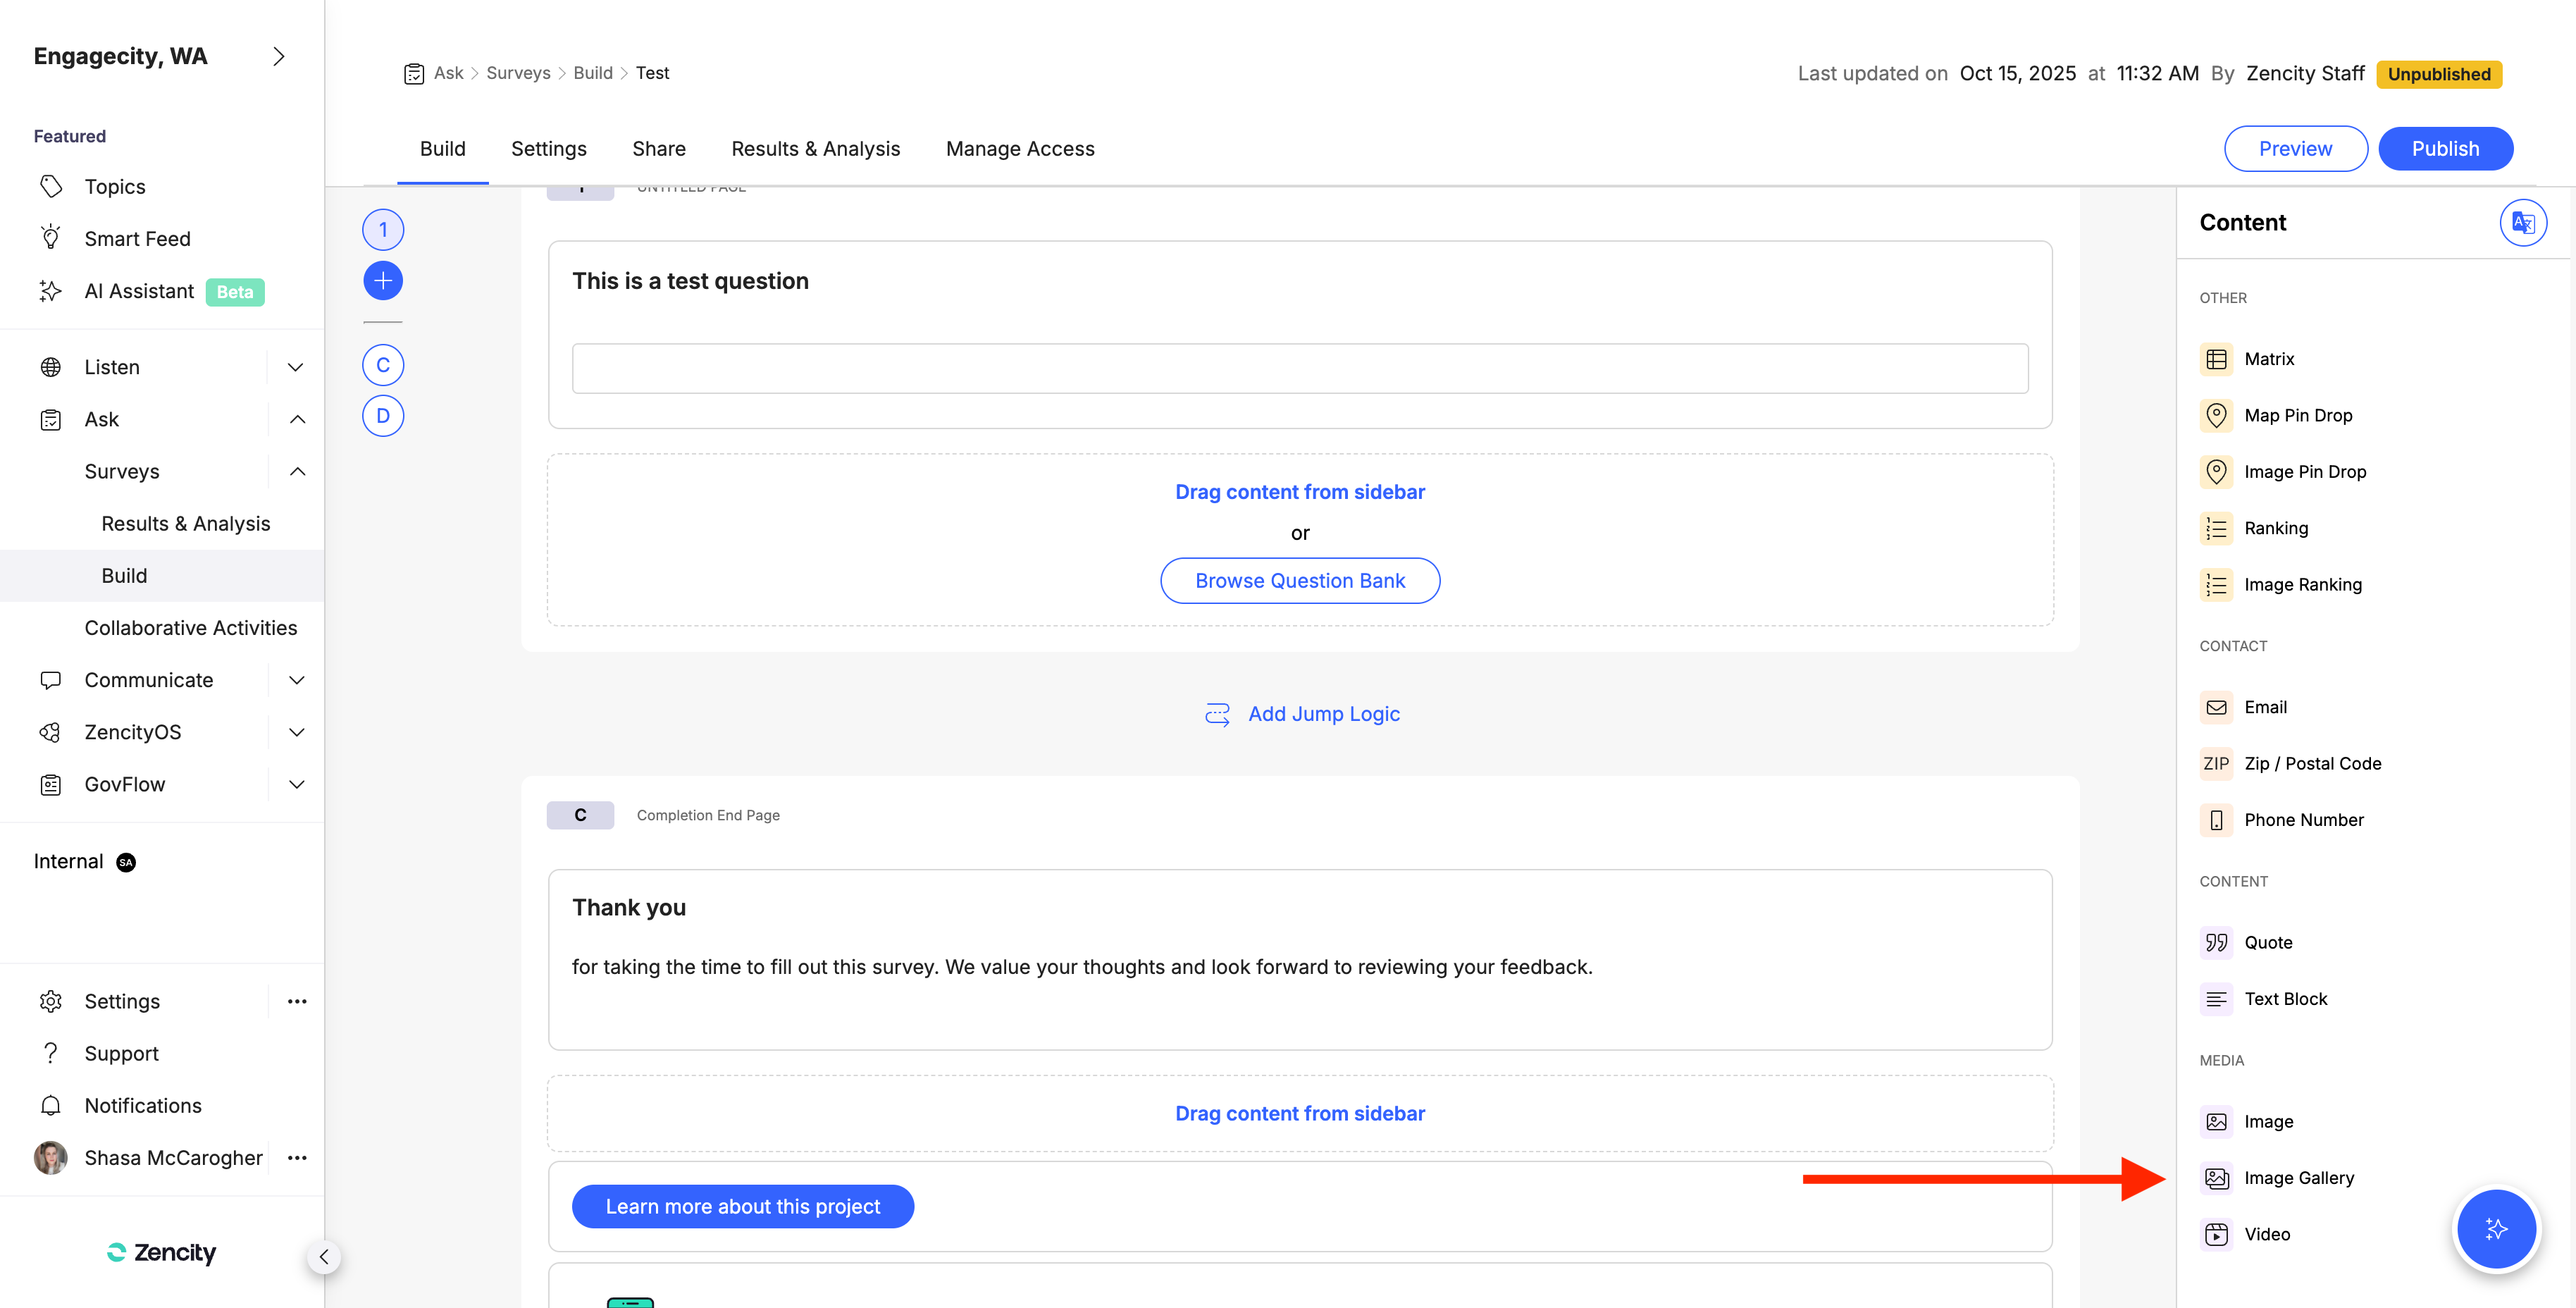Collapse the Ask sidebar section
Image resolution: width=2576 pixels, height=1308 pixels.
click(x=297, y=419)
